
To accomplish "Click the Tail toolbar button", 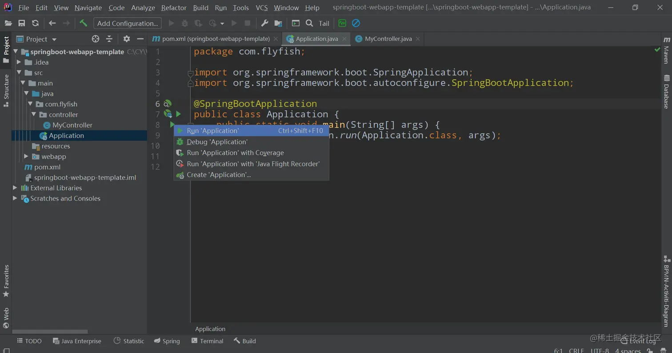I will 324,23.
